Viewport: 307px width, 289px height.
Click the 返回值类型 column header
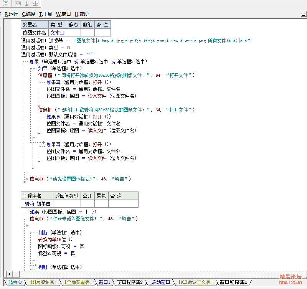click(x=67, y=196)
